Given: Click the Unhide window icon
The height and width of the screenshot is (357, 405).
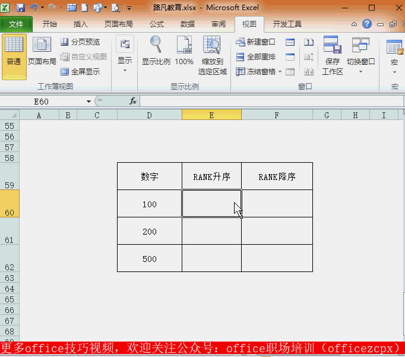Looking at the screenshot, I should [290, 72].
